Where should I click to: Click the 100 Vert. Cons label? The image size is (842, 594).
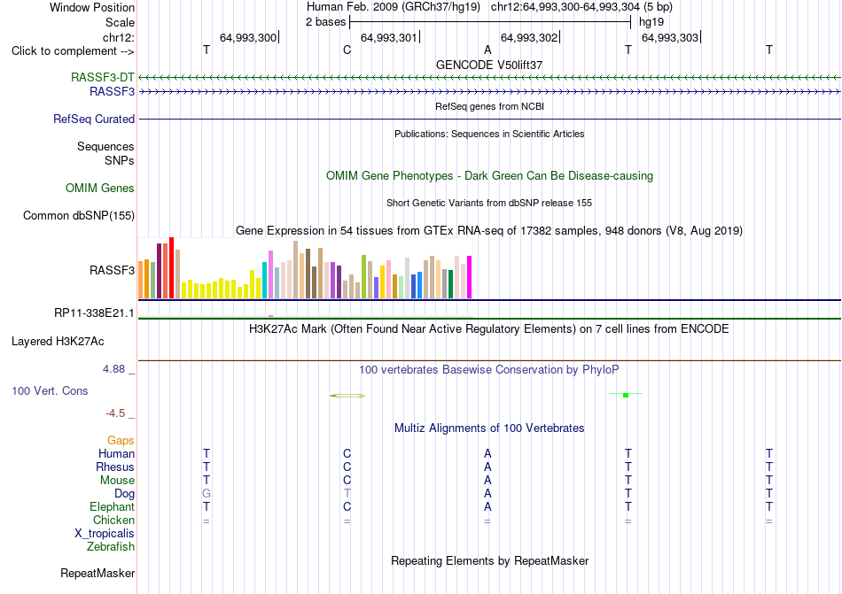coord(50,390)
